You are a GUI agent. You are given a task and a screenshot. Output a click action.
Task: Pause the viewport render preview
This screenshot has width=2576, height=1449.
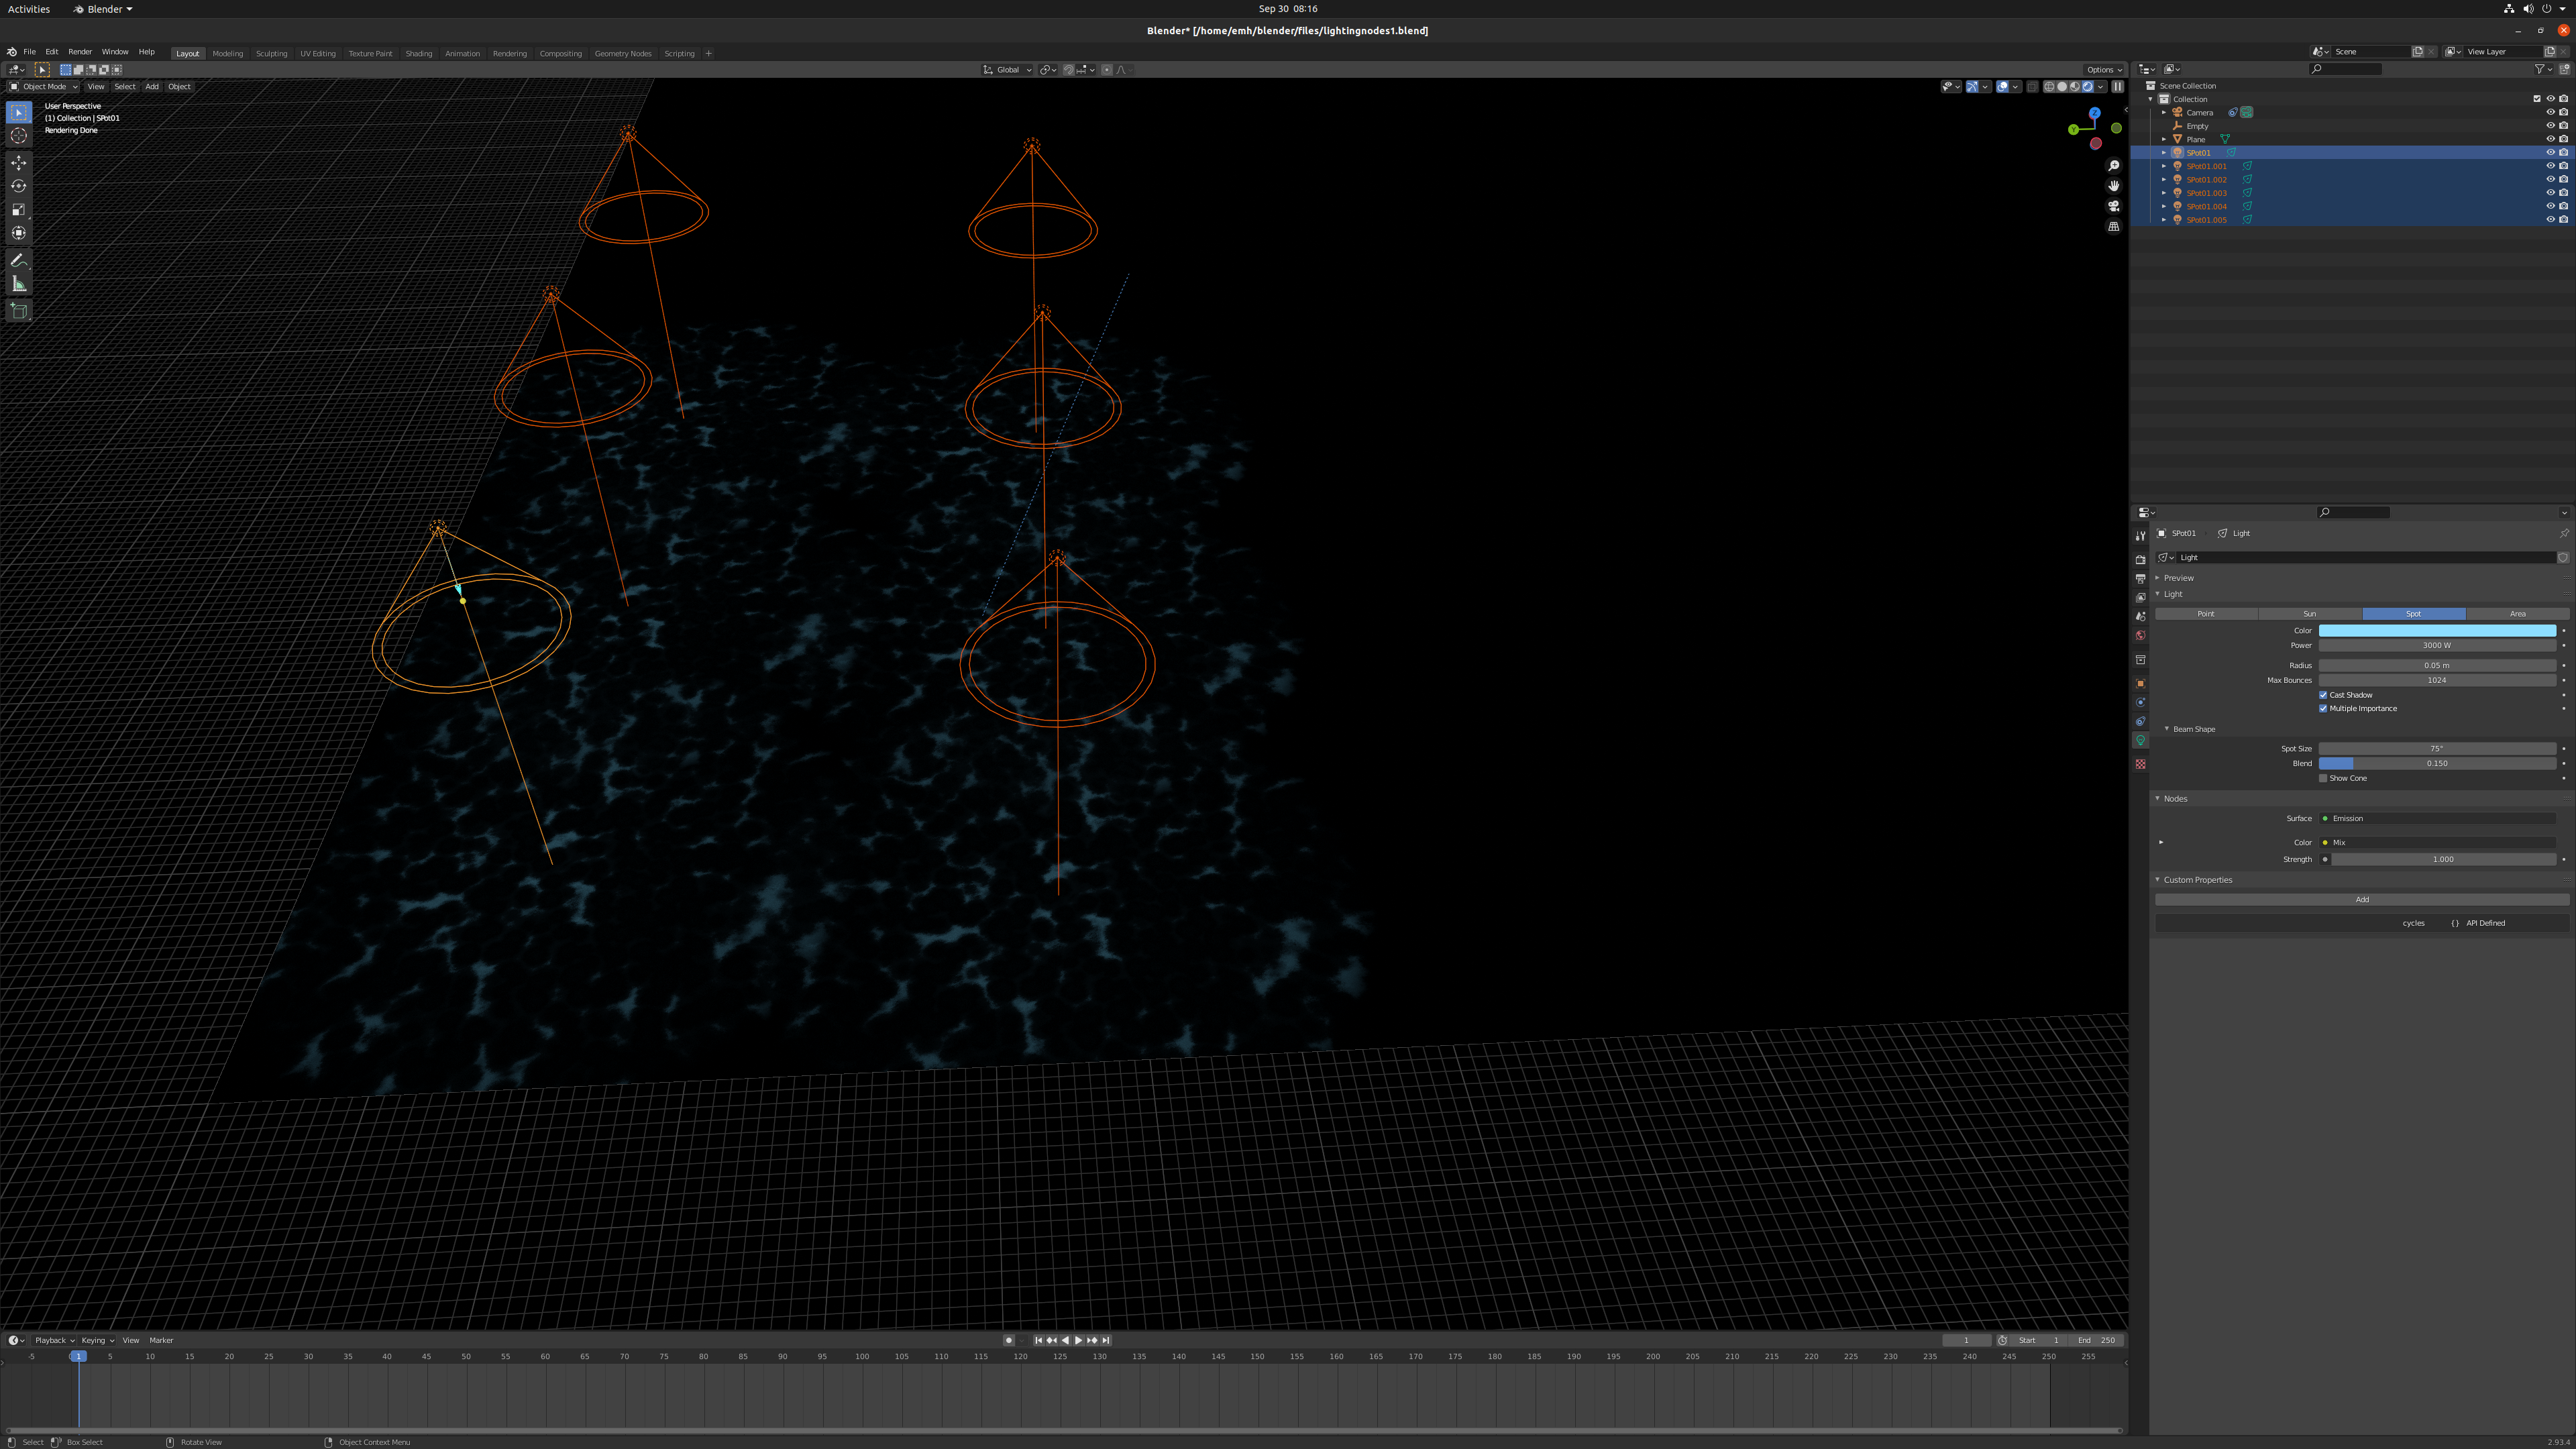coord(2117,86)
